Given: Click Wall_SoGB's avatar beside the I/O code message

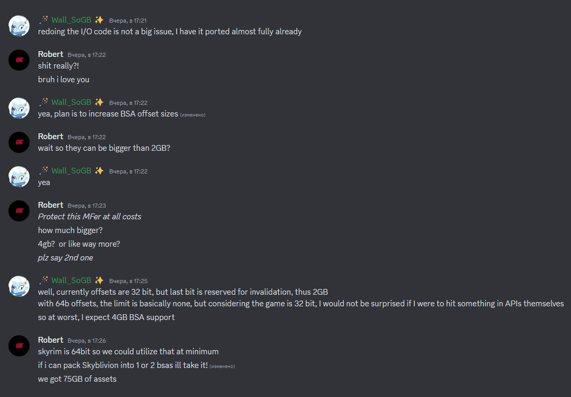Looking at the screenshot, I should 19,26.
